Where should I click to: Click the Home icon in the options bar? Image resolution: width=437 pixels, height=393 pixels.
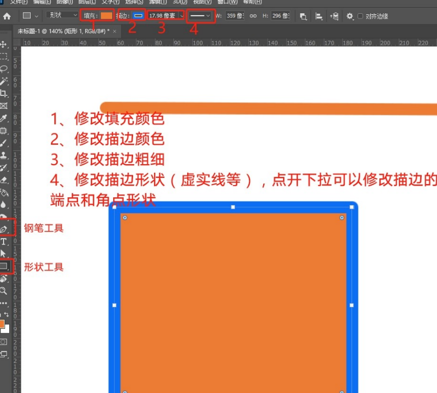click(x=7, y=16)
